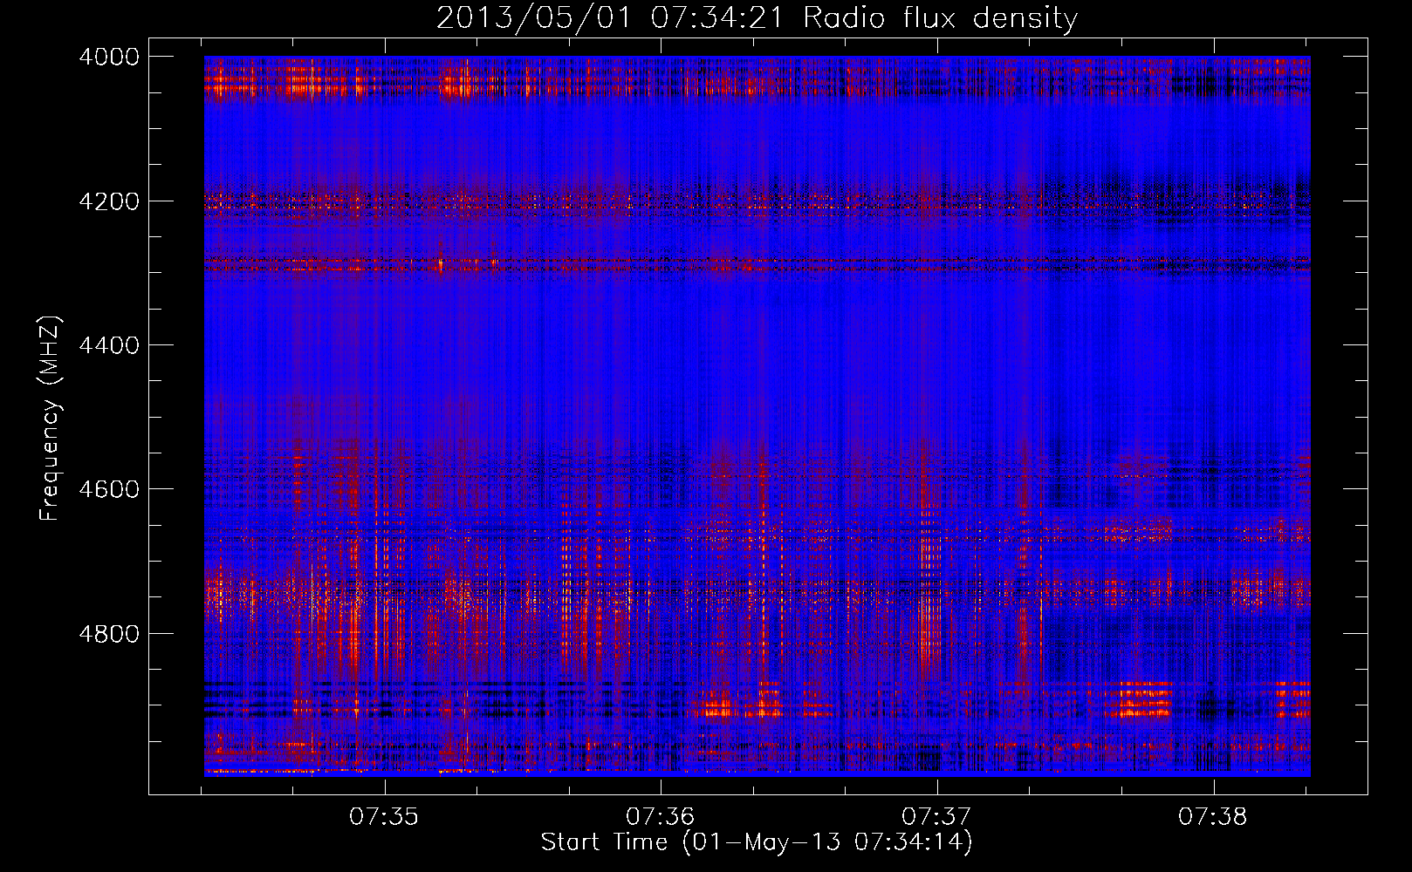The height and width of the screenshot is (872, 1412).
Task: Click the 07:37 time axis label
Action: (936, 817)
